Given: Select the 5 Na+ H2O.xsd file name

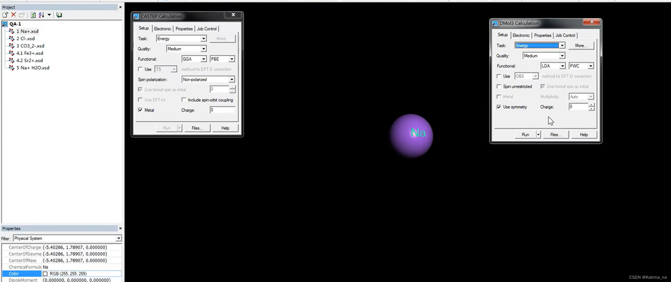Looking at the screenshot, I should (x=33, y=68).
